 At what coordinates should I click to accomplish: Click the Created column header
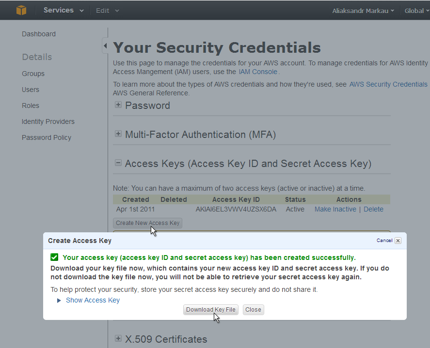coord(135,199)
